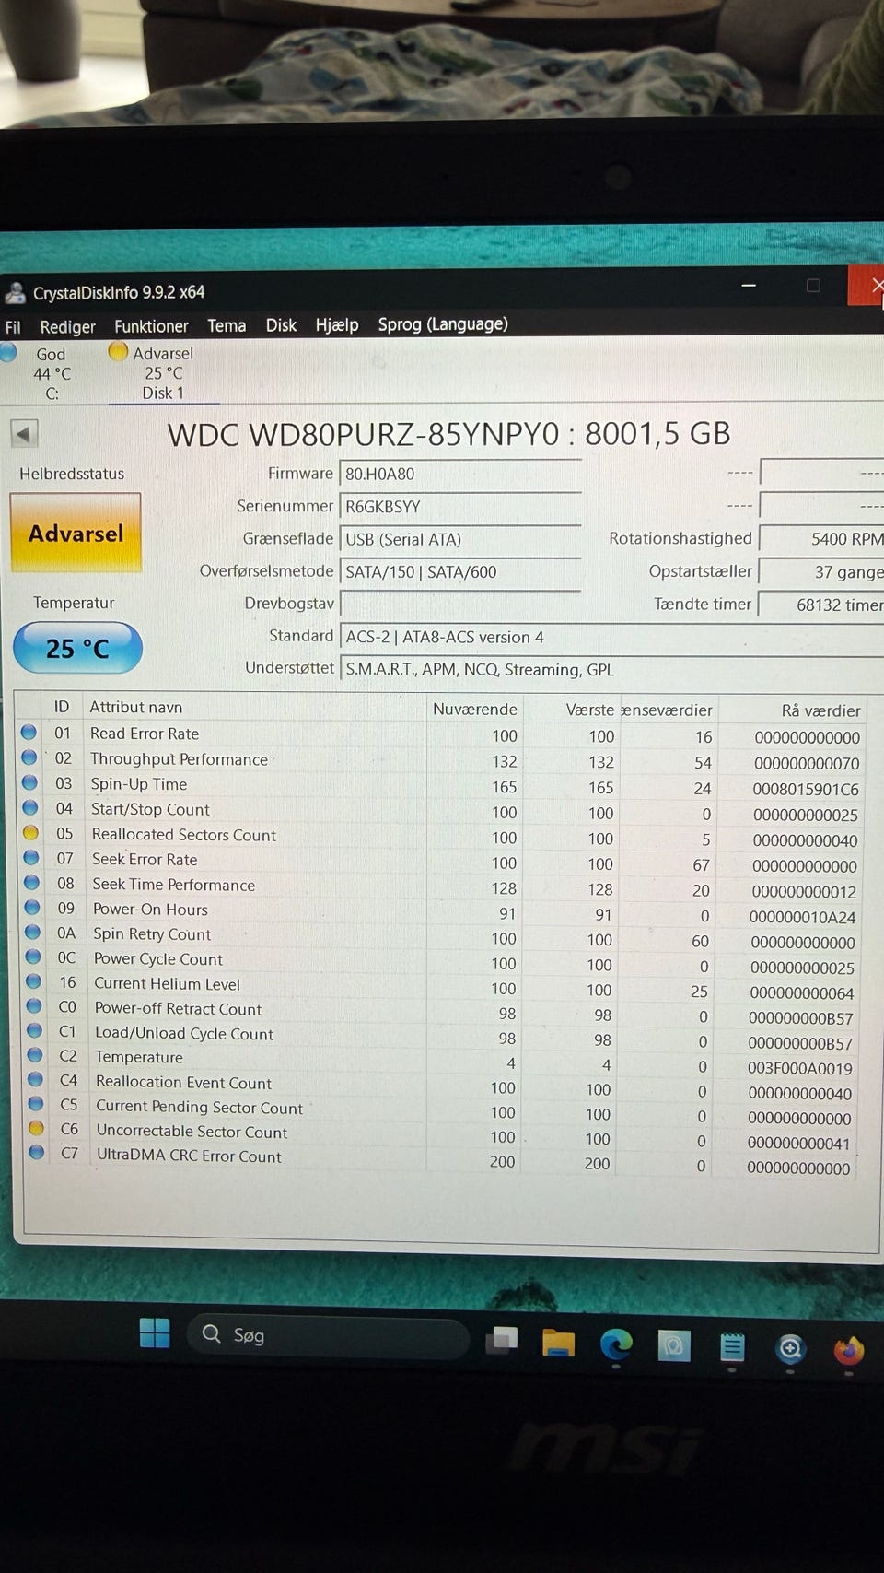
Task: Launch Microsoft Edge from the taskbar
Action: pos(616,1344)
